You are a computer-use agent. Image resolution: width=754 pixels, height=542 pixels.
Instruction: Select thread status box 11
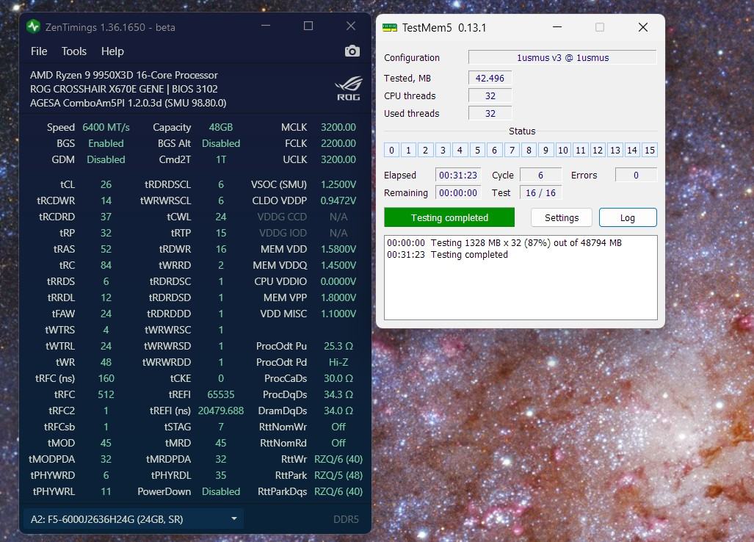581,150
